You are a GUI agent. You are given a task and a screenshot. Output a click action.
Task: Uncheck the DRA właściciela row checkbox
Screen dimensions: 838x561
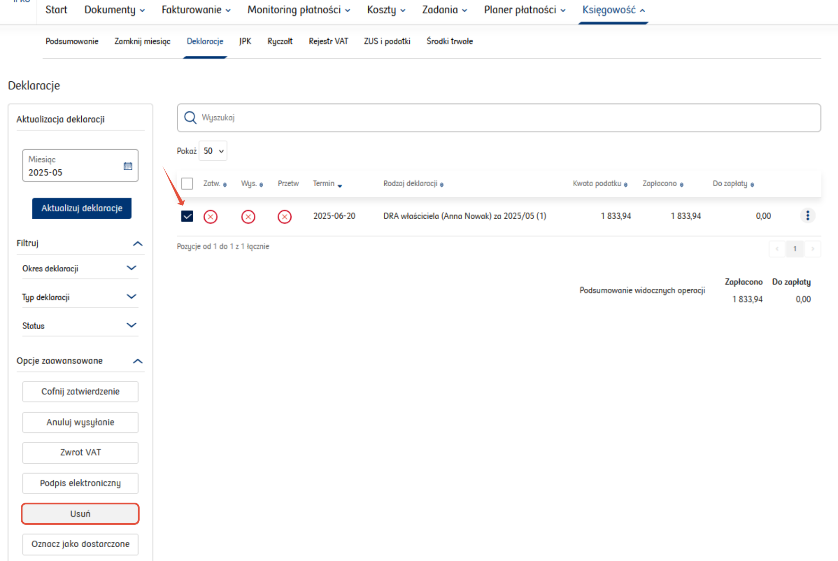click(x=187, y=216)
